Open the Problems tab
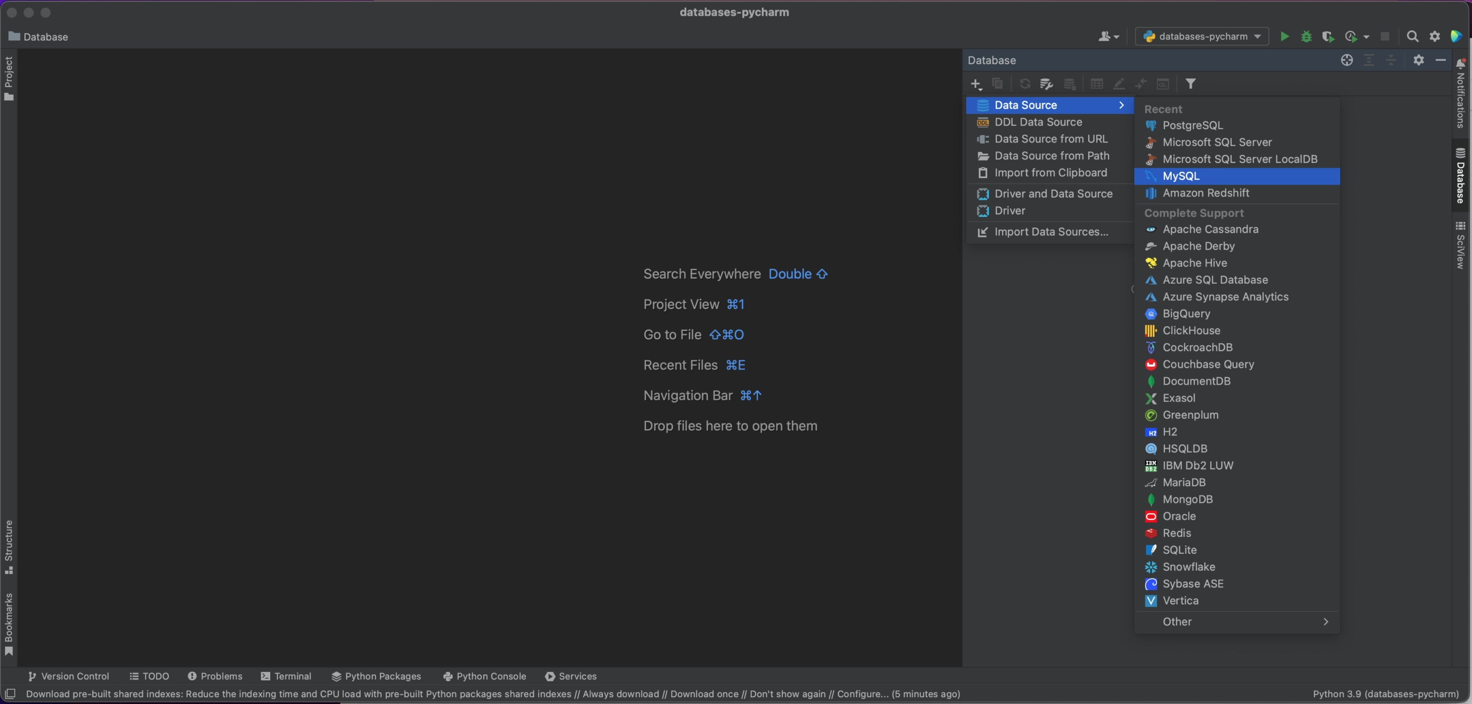 coord(215,676)
